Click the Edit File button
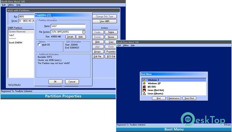The image size is (232, 132). [97, 56]
